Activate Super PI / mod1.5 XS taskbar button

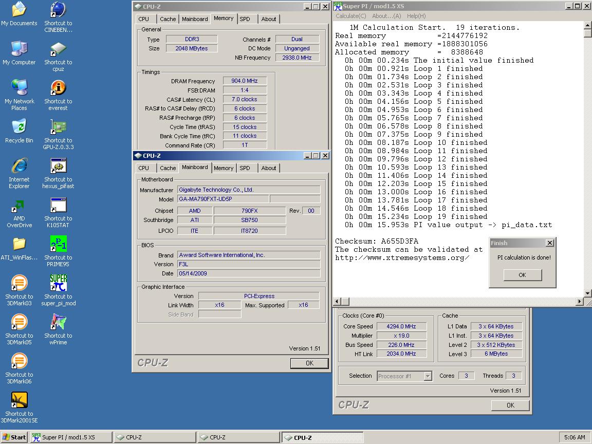[71, 438]
